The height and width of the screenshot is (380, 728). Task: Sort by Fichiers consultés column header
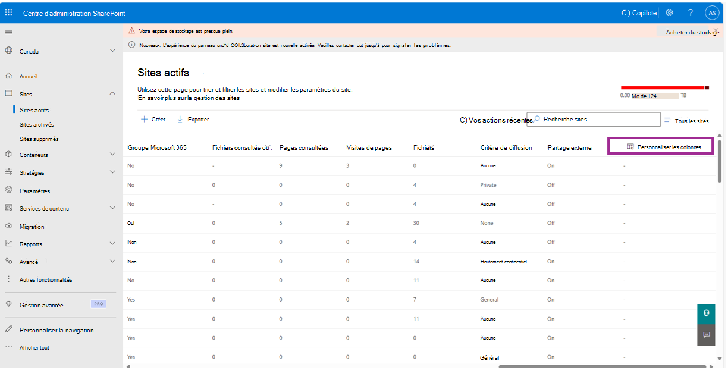(241, 147)
